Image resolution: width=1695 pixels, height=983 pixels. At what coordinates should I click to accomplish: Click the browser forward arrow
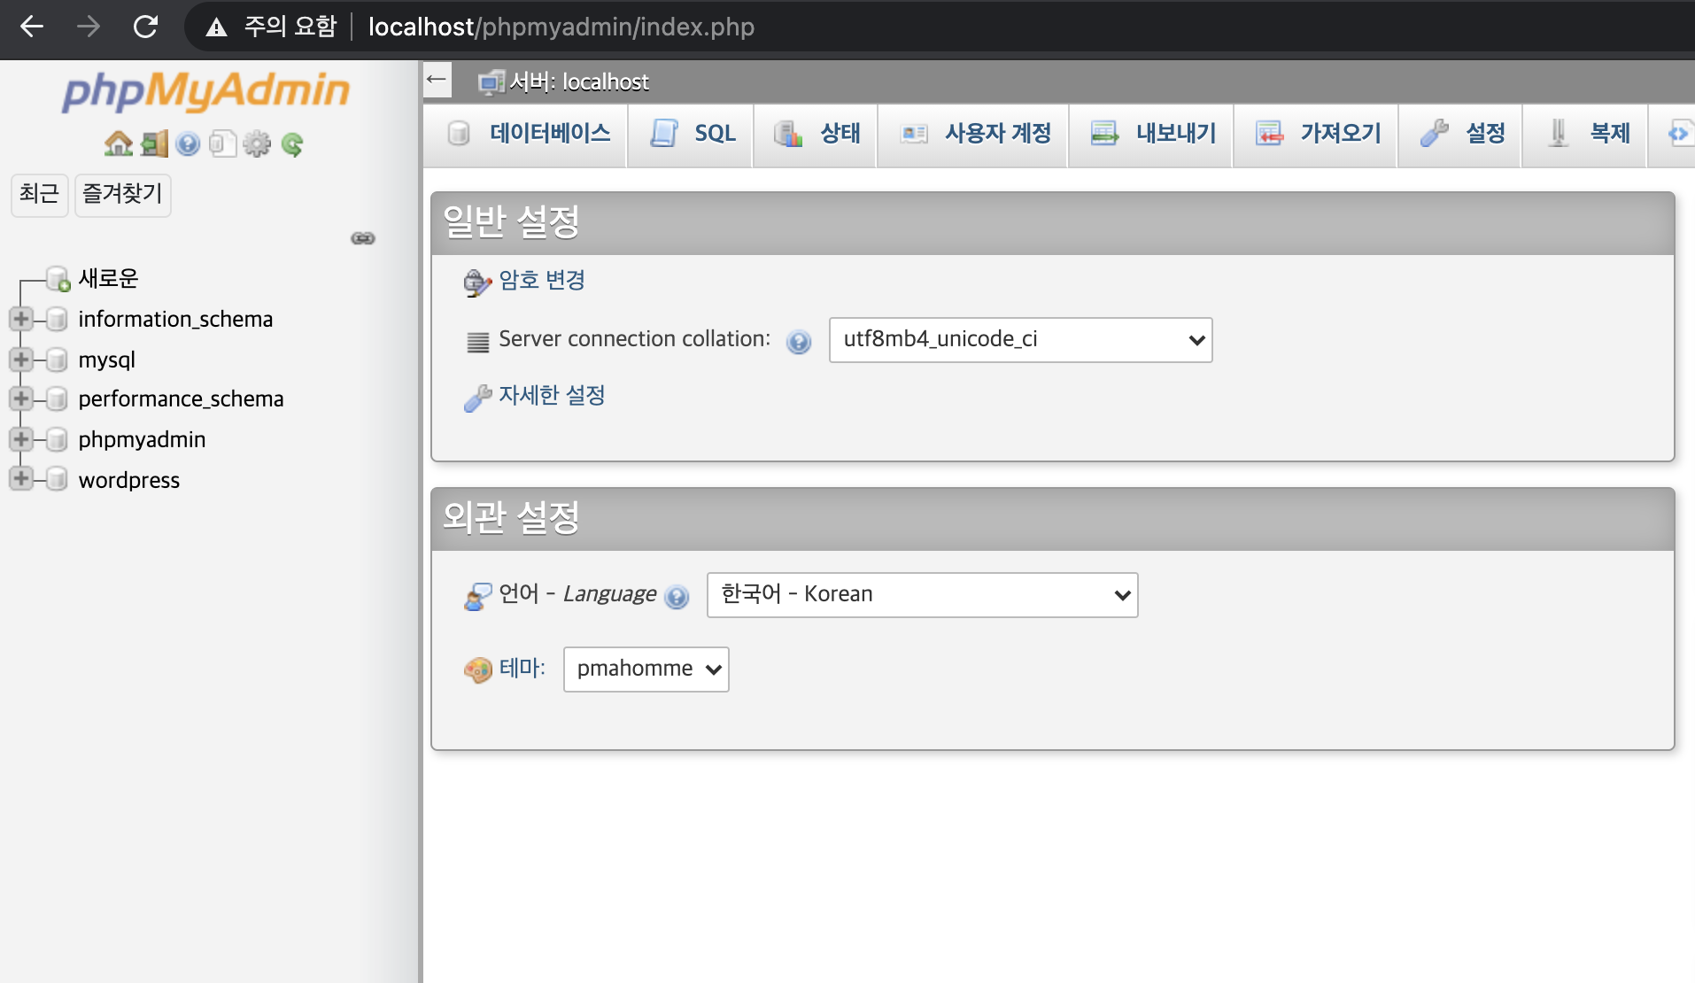[x=89, y=27]
